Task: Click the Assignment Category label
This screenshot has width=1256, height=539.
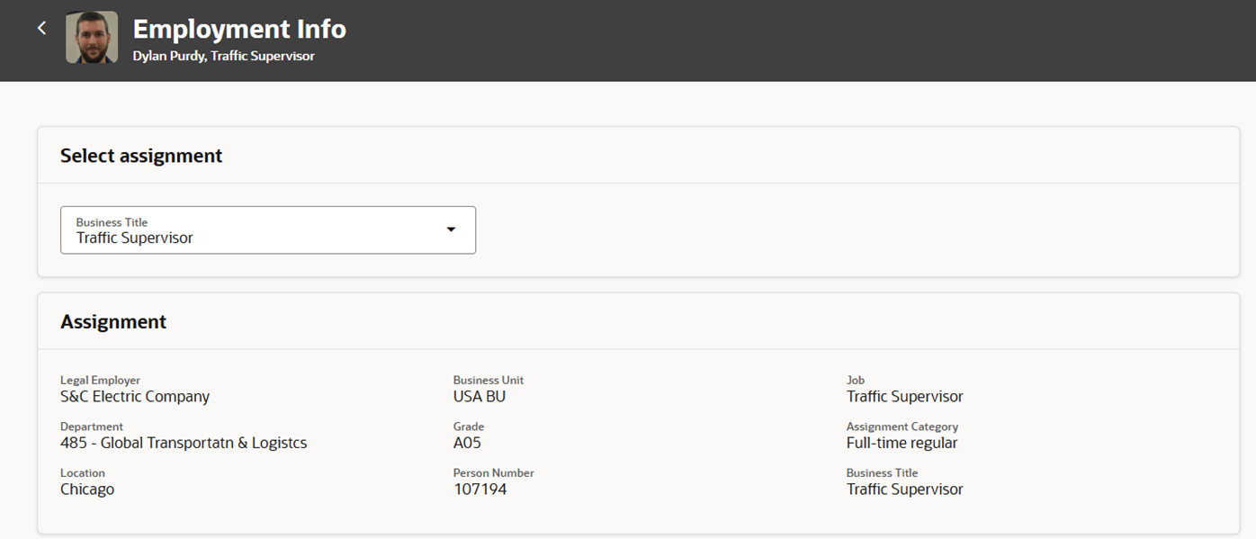Action: click(902, 427)
